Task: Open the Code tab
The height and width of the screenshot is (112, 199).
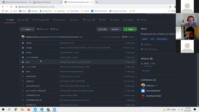Action: pos(10,20)
